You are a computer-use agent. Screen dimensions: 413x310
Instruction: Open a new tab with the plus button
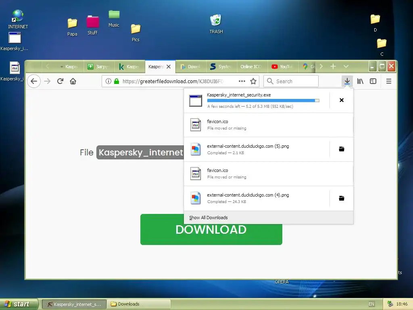point(333,67)
